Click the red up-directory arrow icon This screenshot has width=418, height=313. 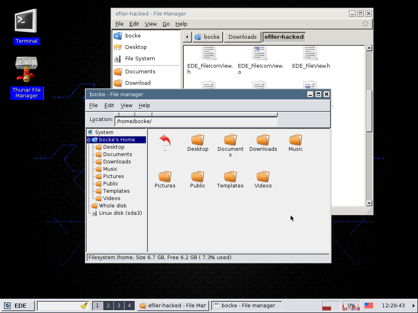tap(165, 141)
